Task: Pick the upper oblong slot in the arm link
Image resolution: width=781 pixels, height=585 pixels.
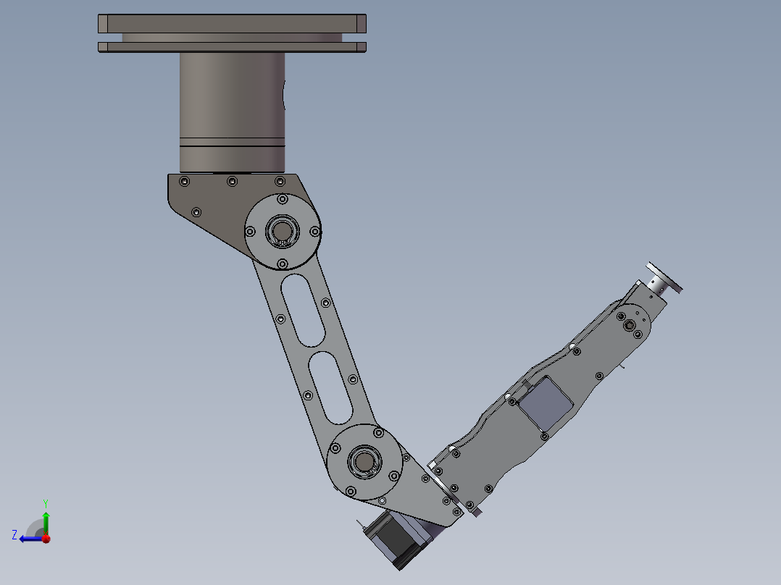Action: [x=303, y=310]
